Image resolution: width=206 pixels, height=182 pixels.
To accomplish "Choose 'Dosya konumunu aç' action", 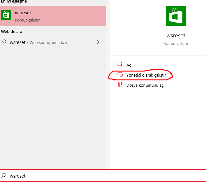I will [x=145, y=85].
